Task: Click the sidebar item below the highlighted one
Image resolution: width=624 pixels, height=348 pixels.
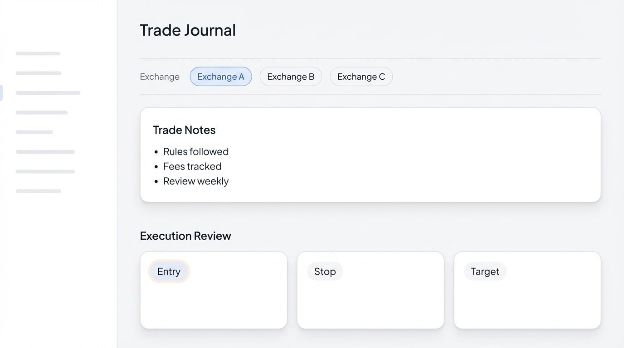Action: coord(41,112)
